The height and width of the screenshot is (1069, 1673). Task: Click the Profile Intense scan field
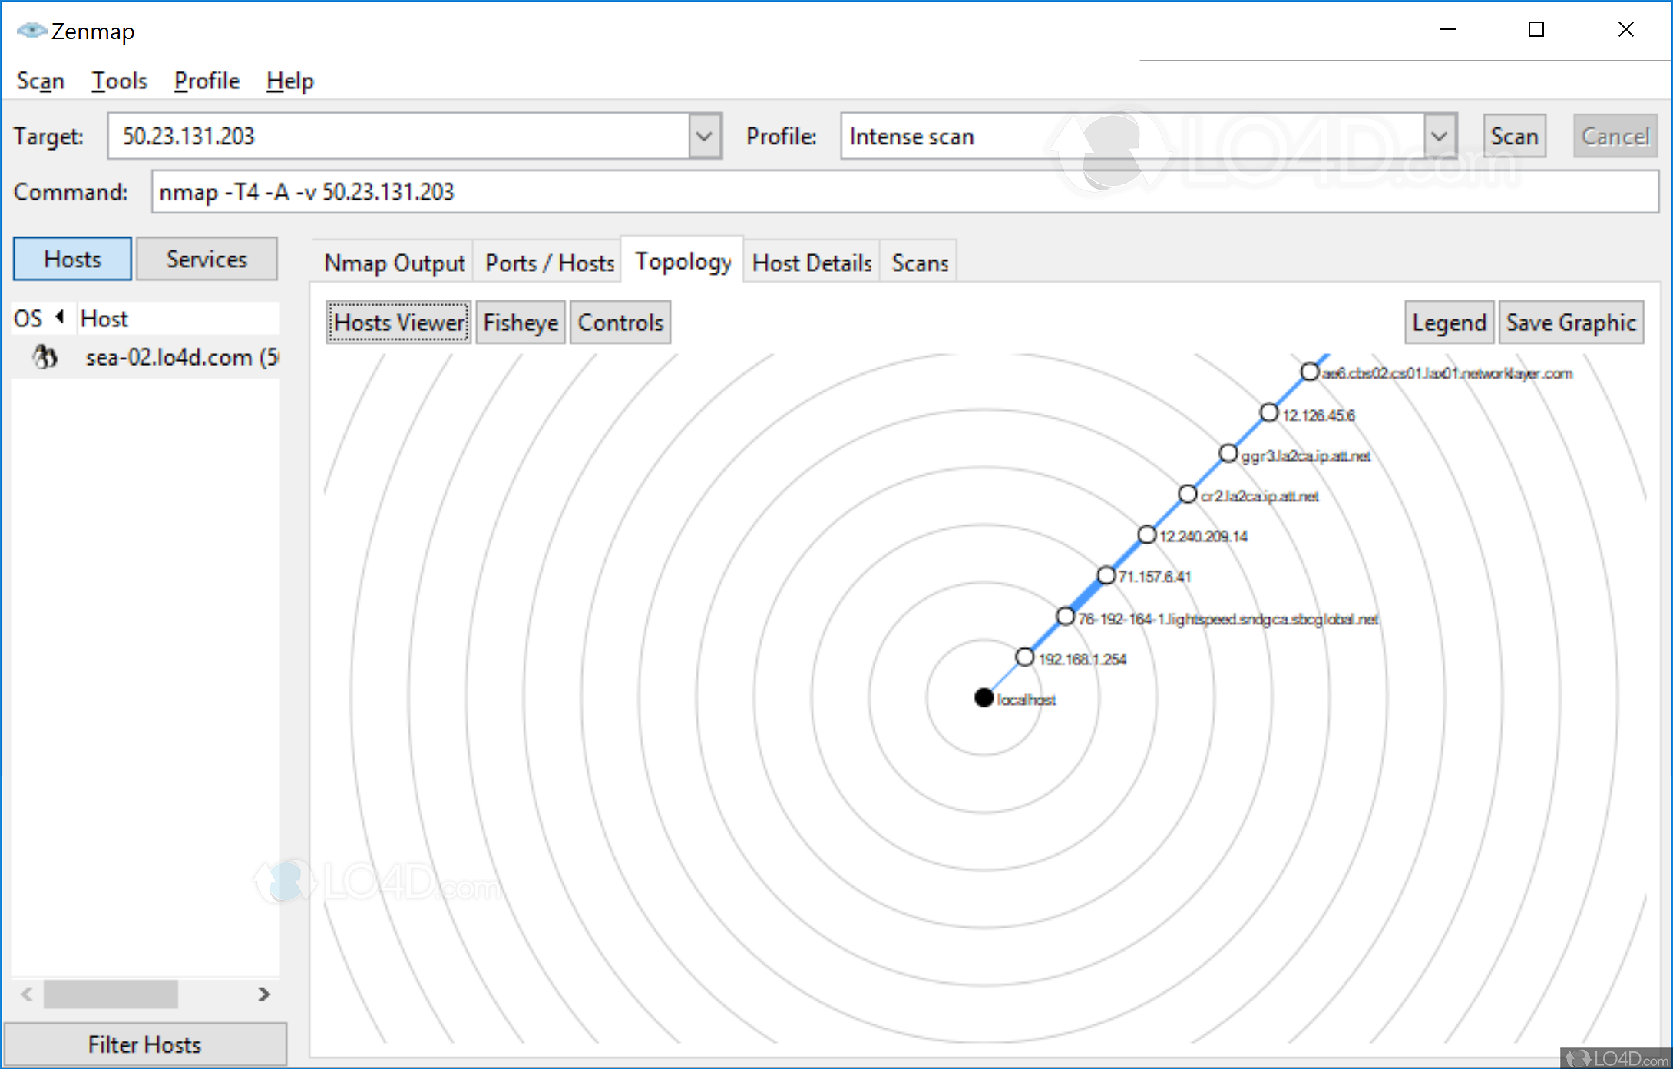tap(1133, 136)
